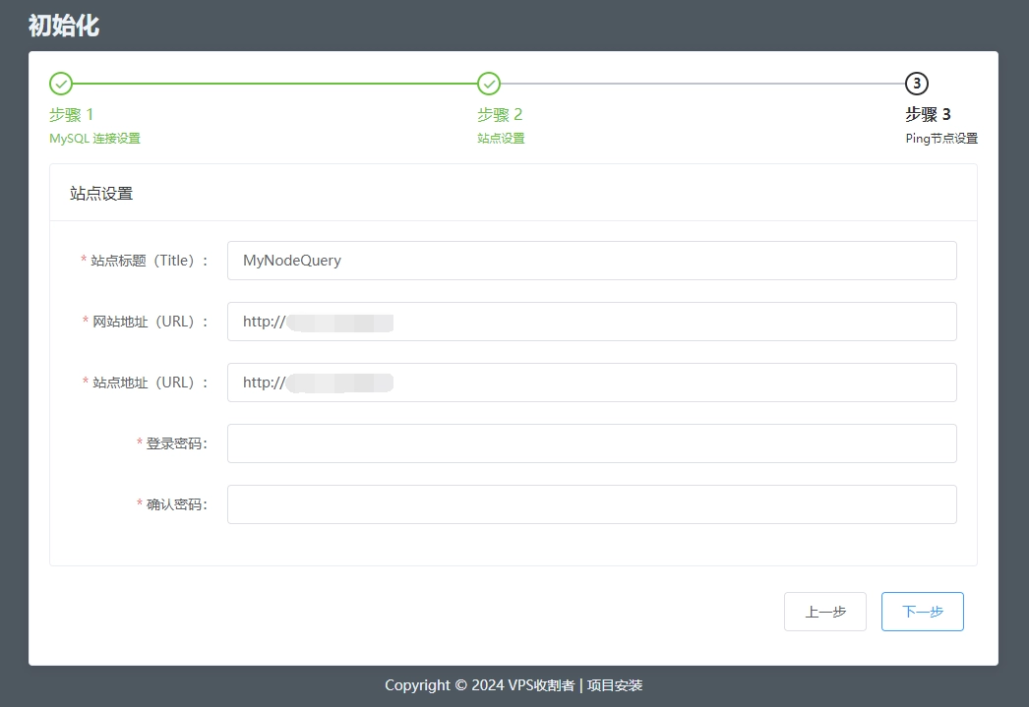Click the Step 1 green checkmark circle

coord(61,84)
